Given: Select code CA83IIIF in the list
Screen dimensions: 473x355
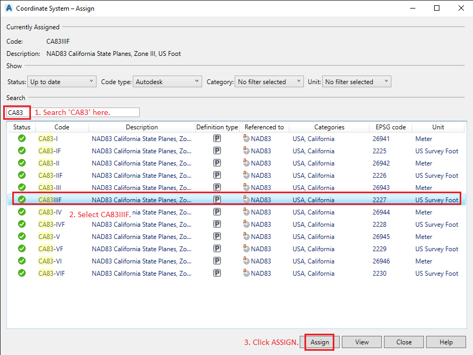Looking at the screenshot, I should click(50, 200).
